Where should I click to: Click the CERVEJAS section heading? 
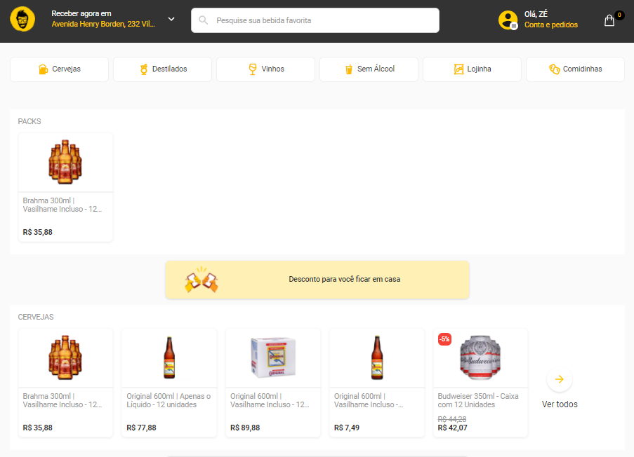tap(36, 317)
